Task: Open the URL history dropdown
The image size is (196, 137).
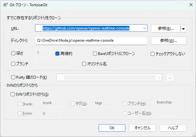Action: (144, 28)
